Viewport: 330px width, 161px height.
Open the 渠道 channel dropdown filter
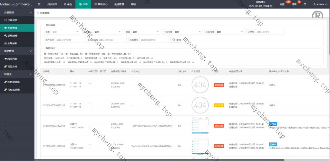pyautogui.click(x=146, y=32)
